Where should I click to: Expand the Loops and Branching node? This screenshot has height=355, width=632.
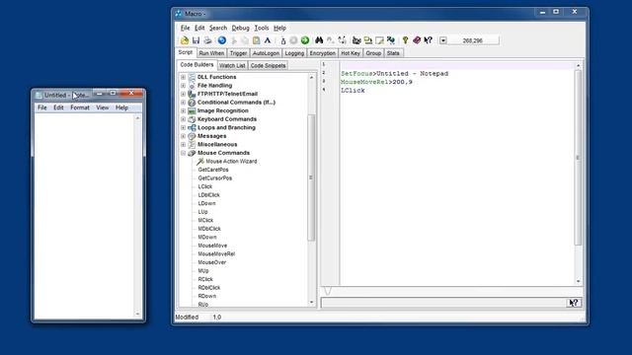[x=183, y=127]
